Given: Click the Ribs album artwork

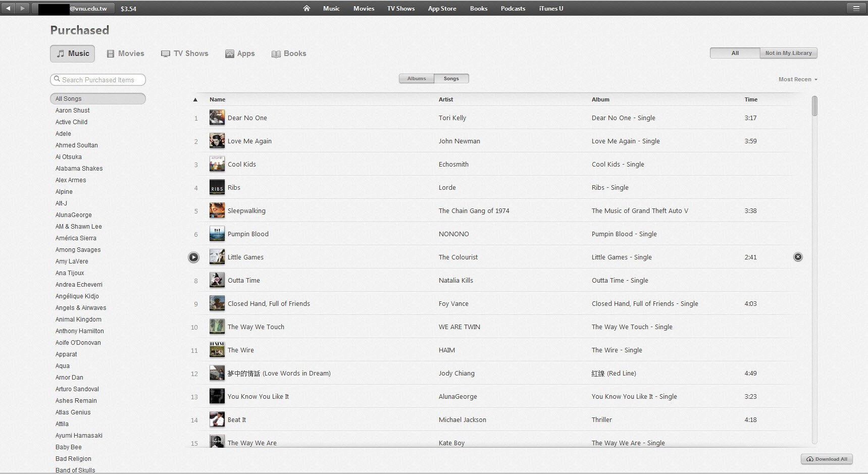Looking at the screenshot, I should (x=217, y=187).
